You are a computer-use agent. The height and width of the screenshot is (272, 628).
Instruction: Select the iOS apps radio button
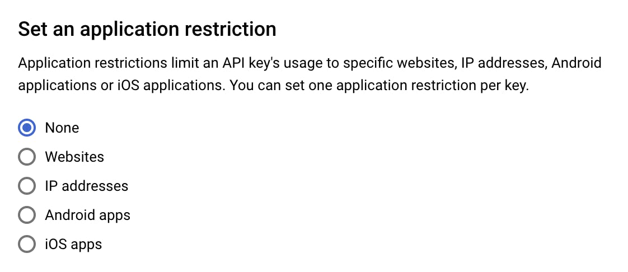26,244
